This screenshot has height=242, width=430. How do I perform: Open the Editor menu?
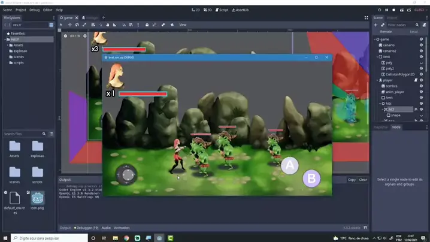47,10
